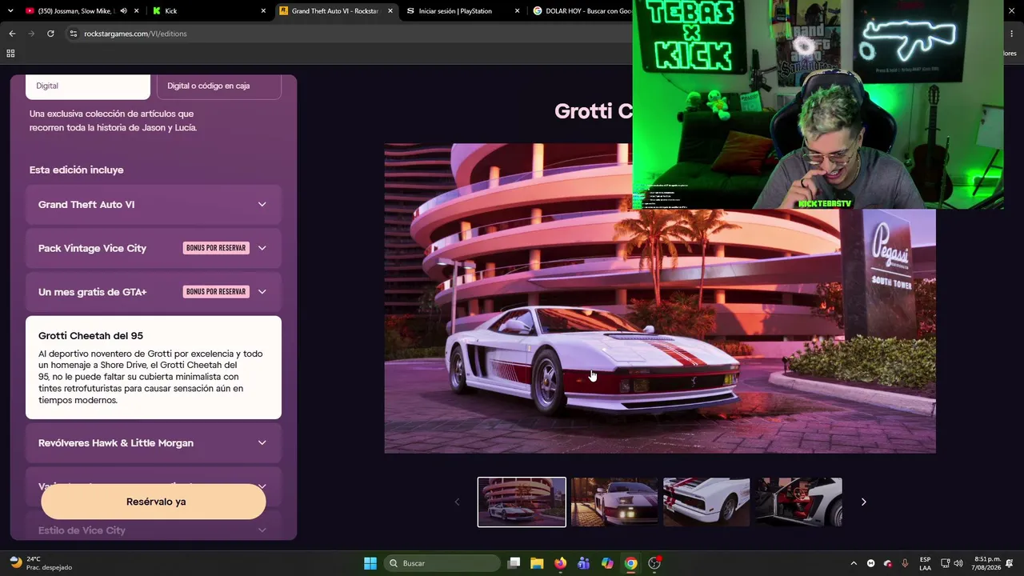Click the Reservalo ya button
Image resolution: width=1024 pixels, height=576 pixels.
[x=154, y=502]
